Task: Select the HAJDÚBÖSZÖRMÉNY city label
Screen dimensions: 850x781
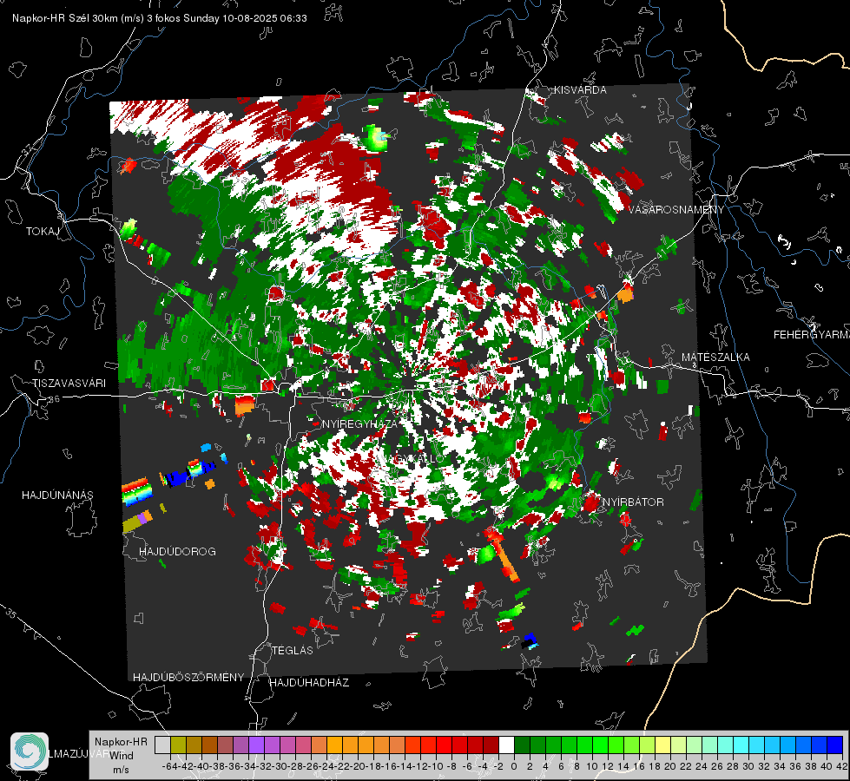Action: 188,678
